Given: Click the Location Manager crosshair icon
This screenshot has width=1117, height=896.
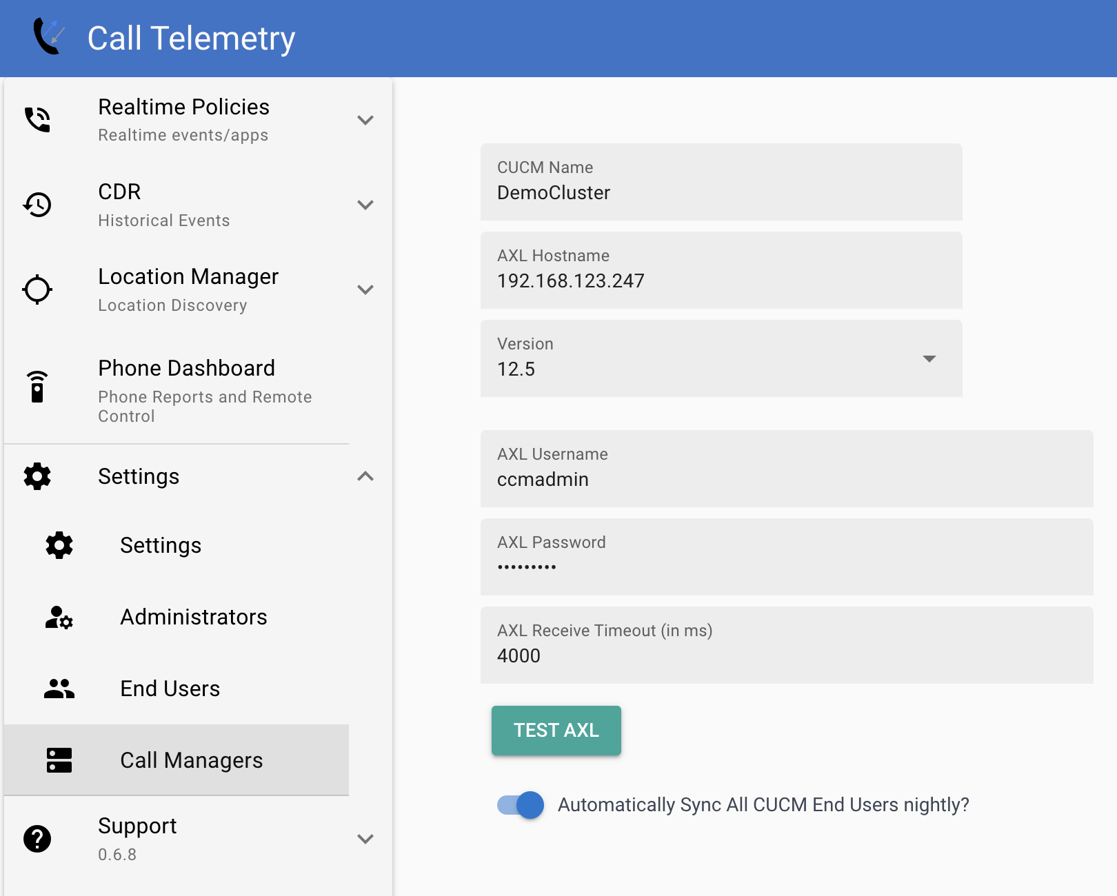Looking at the screenshot, I should 37,289.
